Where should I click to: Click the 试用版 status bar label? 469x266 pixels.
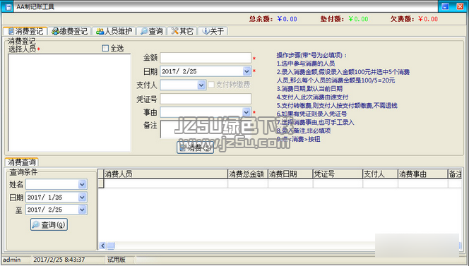(x=117, y=260)
